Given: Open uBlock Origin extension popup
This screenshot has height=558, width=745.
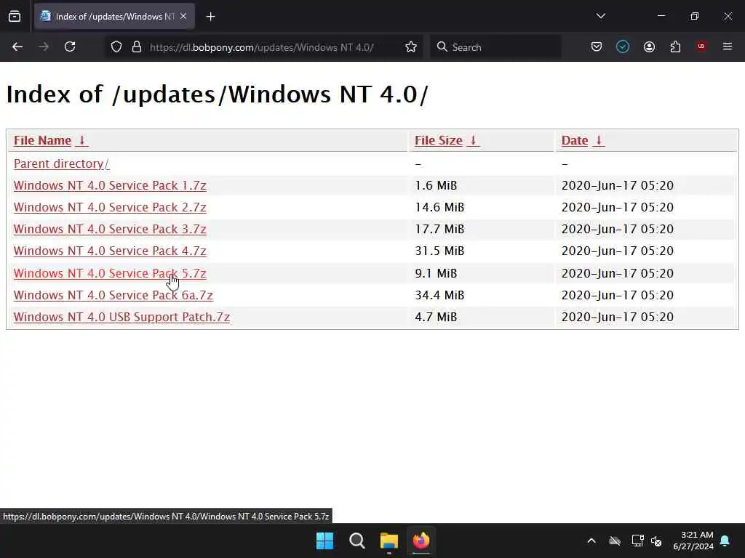Looking at the screenshot, I should pyautogui.click(x=701, y=46).
